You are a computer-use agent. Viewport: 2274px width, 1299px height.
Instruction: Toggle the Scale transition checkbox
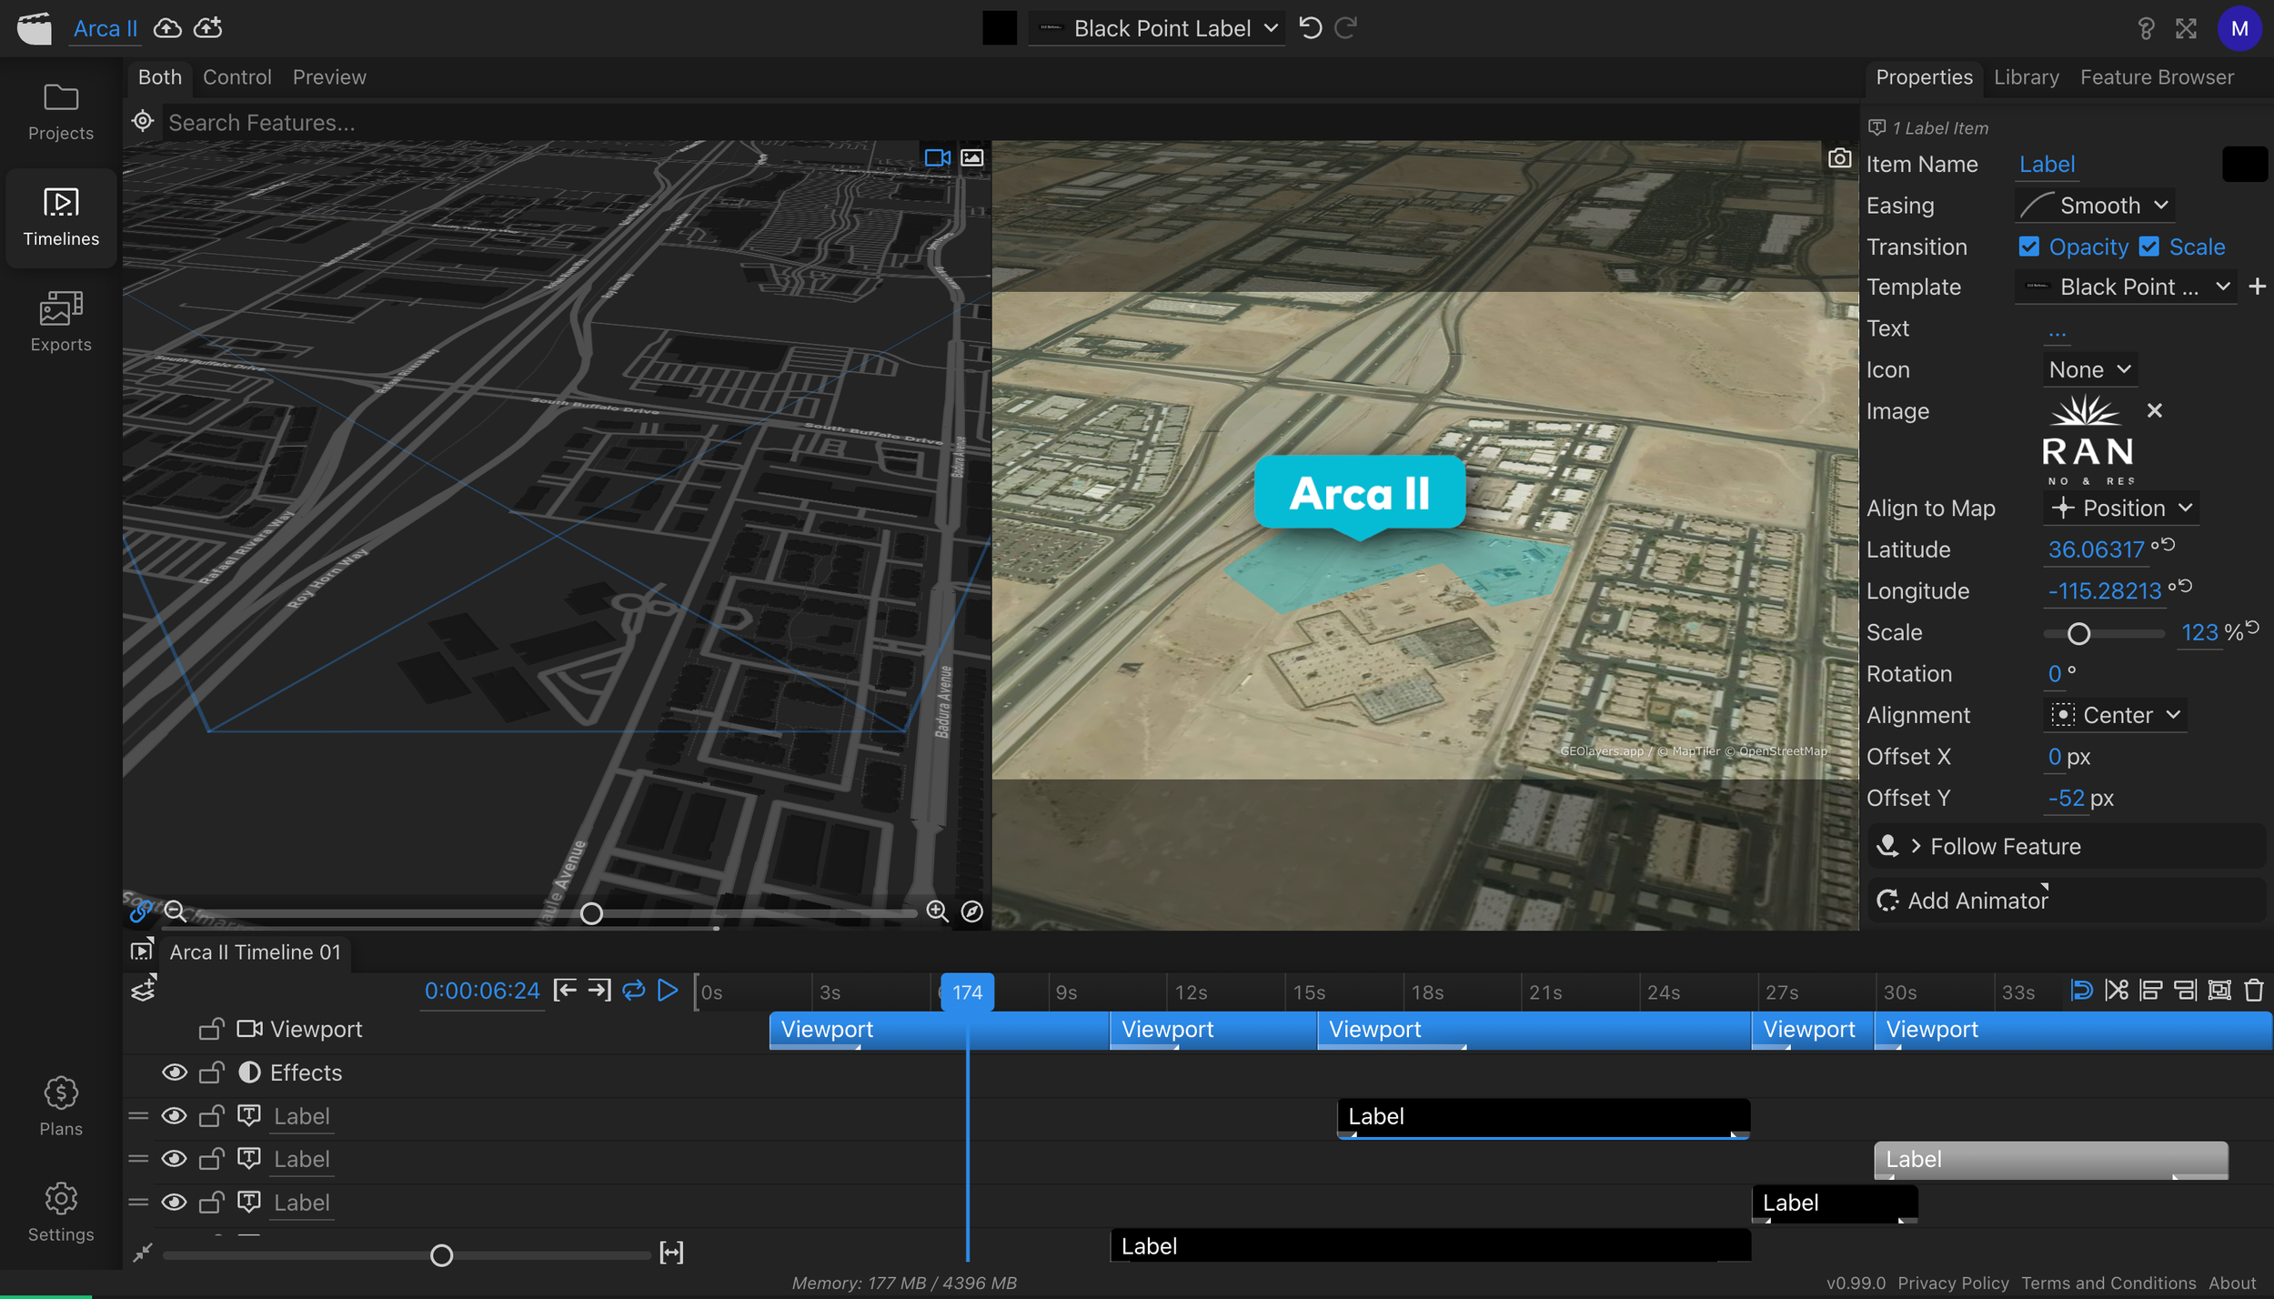2148,247
